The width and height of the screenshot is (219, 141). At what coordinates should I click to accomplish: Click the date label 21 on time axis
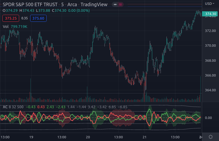145,137
